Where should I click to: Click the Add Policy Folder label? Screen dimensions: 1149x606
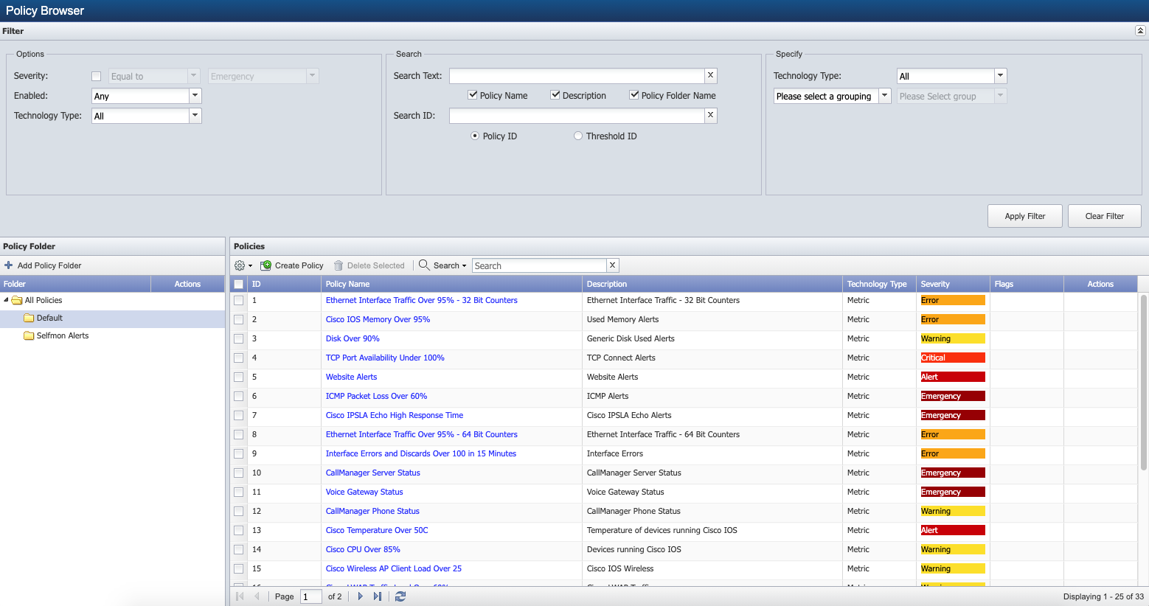point(49,265)
